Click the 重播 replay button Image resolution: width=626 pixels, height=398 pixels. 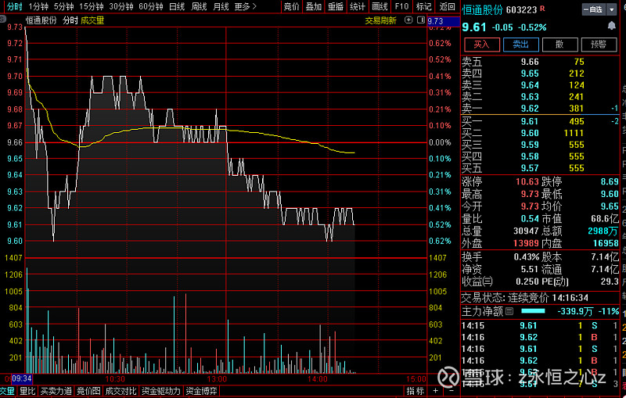point(336,7)
